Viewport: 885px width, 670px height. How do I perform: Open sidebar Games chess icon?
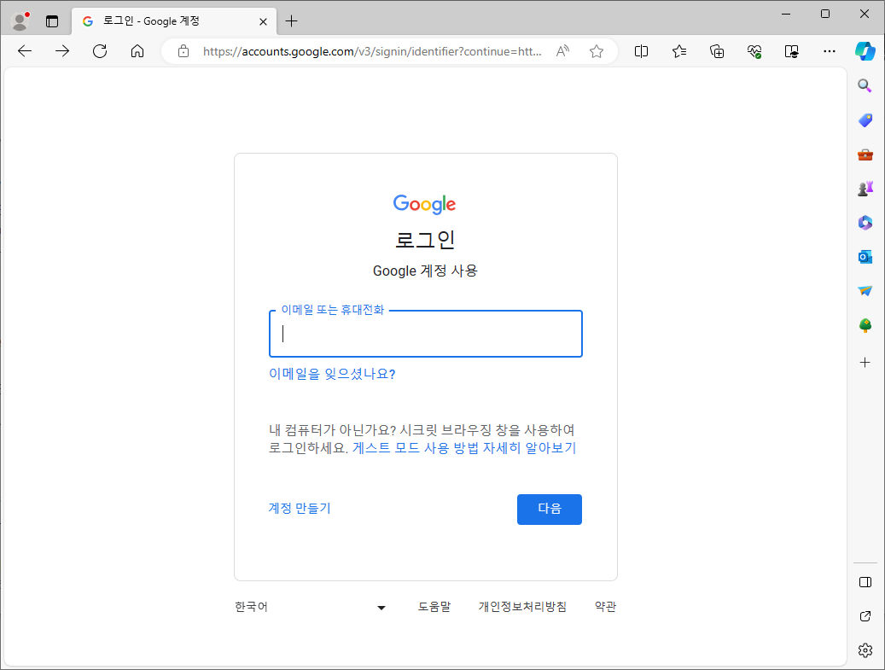pyautogui.click(x=865, y=189)
